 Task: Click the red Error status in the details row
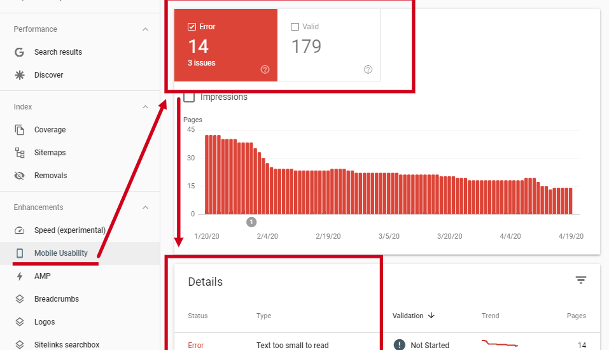point(196,345)
